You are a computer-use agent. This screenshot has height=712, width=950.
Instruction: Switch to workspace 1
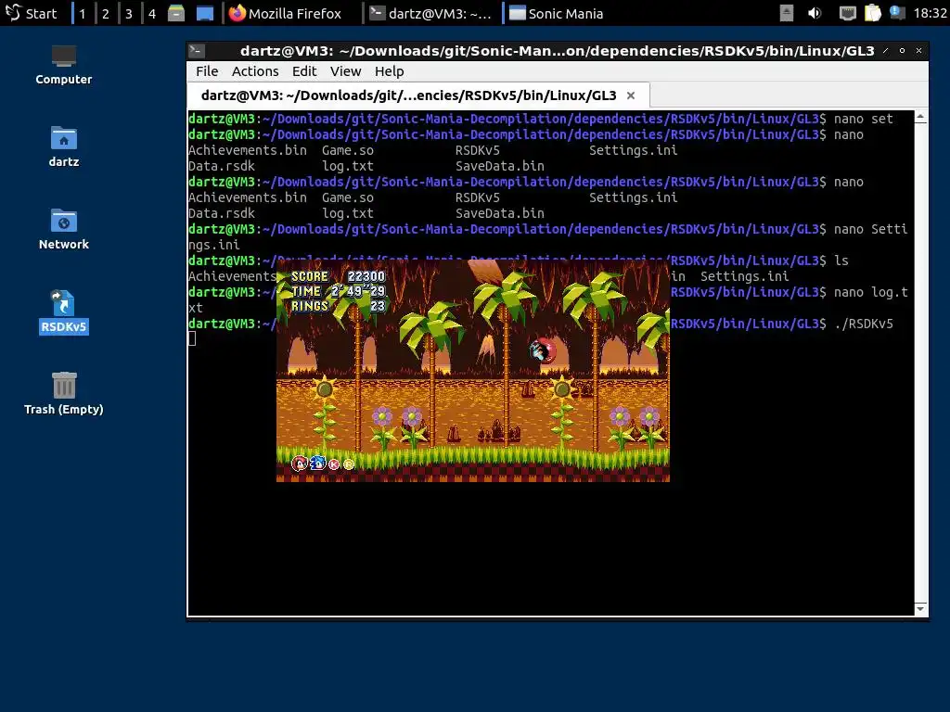(83, 13)
